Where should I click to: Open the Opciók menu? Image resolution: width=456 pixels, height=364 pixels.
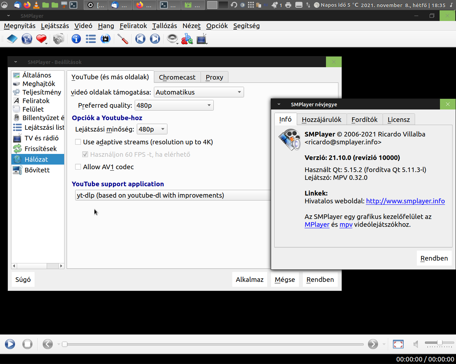coord(217,26)
